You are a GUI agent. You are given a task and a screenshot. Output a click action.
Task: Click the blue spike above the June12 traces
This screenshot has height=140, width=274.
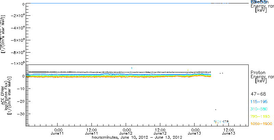[x=132, y=68]
